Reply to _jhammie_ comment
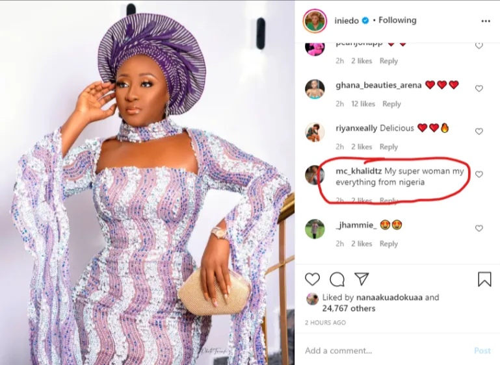The width and height of the screenshot is (500, 365). (x=389, y=244)
